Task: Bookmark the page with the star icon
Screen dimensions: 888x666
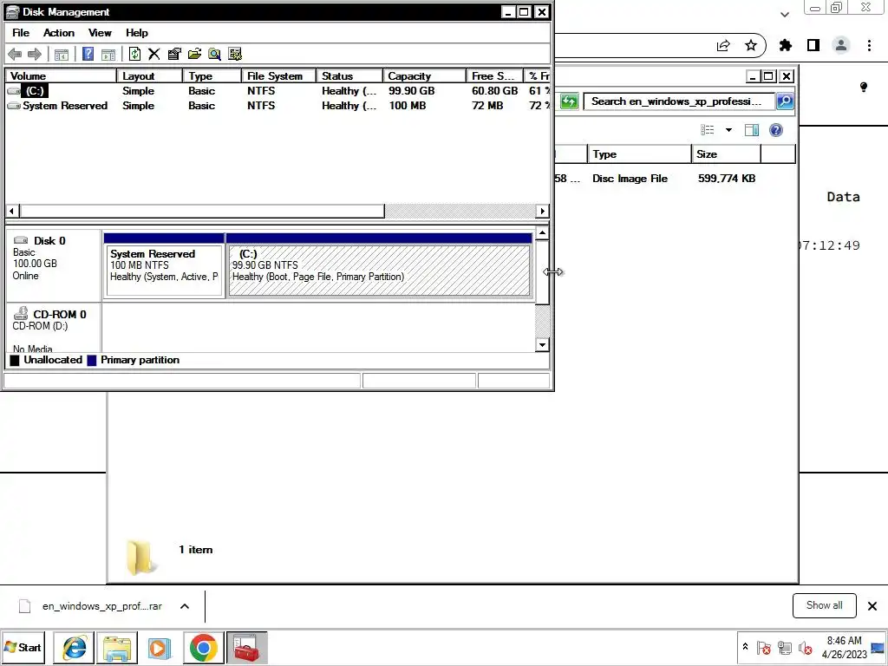Action: (751, 45)
